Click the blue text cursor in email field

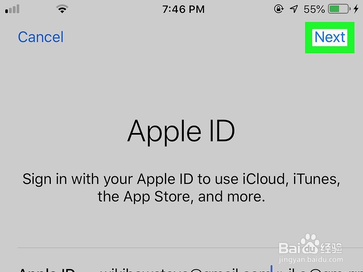[x=271, y=268]
